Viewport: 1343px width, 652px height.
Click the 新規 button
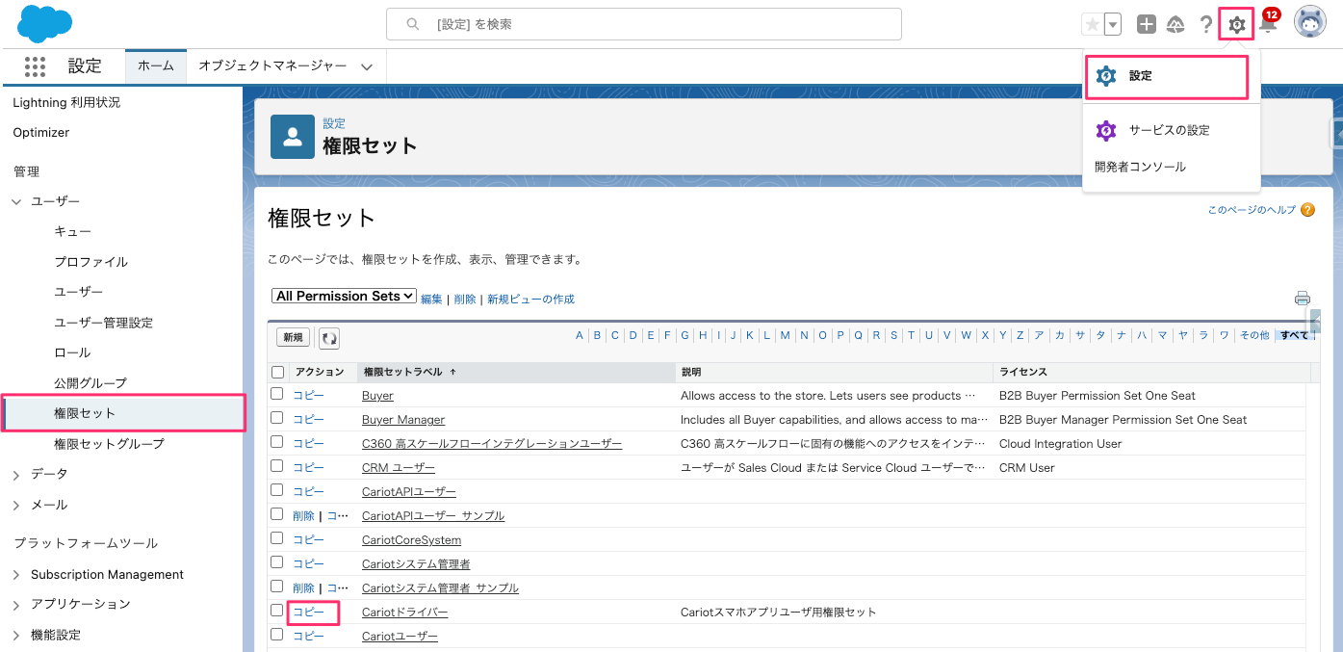click(294, 337)
